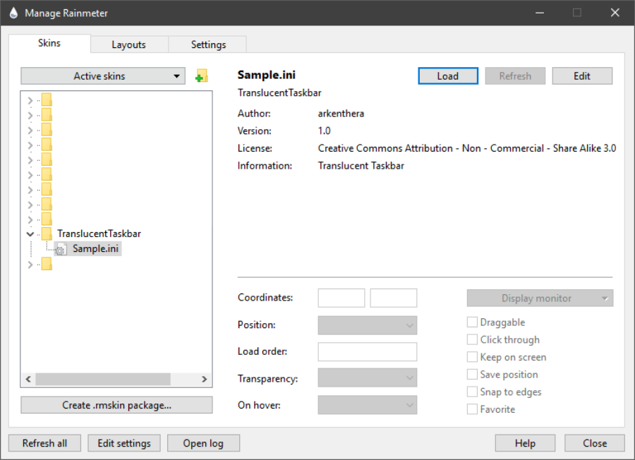Viewport: 635px width, 460px height.
Task: Check the Favorite checkbox
Action: coord(472,409)
